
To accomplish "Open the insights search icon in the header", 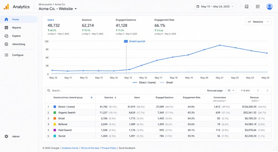I will click(247, 7).
